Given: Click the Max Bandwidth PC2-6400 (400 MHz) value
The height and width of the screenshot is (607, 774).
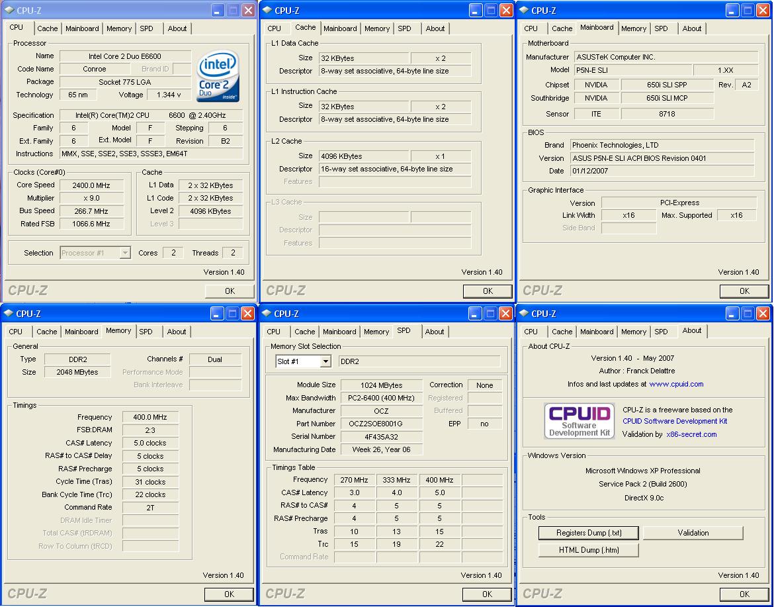Looking at the screenshot, I should point(382,398).
